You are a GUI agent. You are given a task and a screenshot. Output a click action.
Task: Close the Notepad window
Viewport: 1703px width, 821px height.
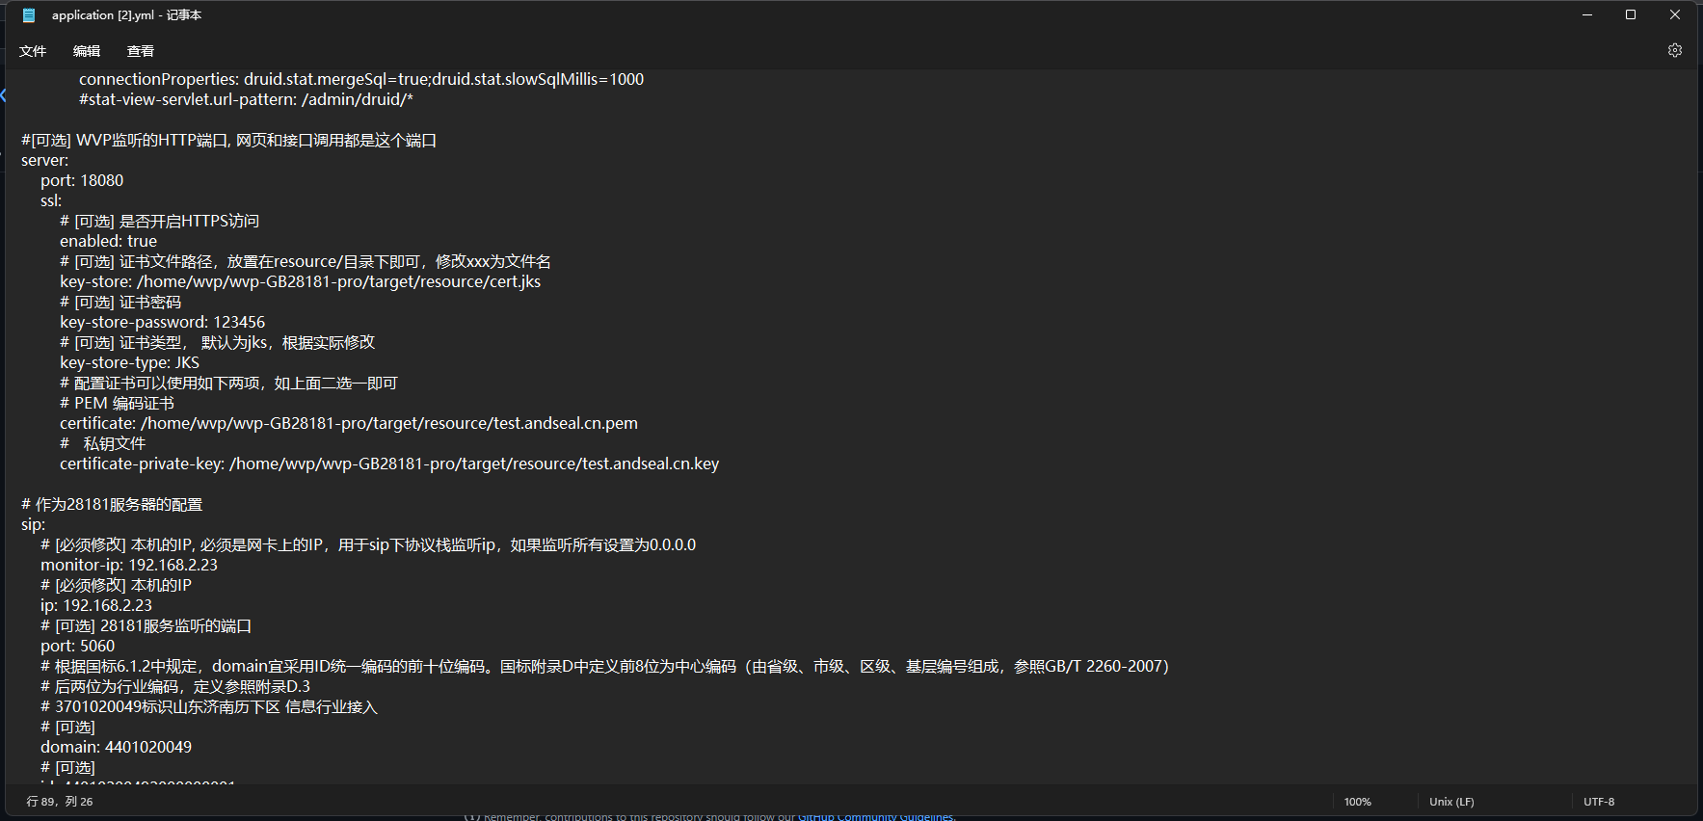[1675, 14]
